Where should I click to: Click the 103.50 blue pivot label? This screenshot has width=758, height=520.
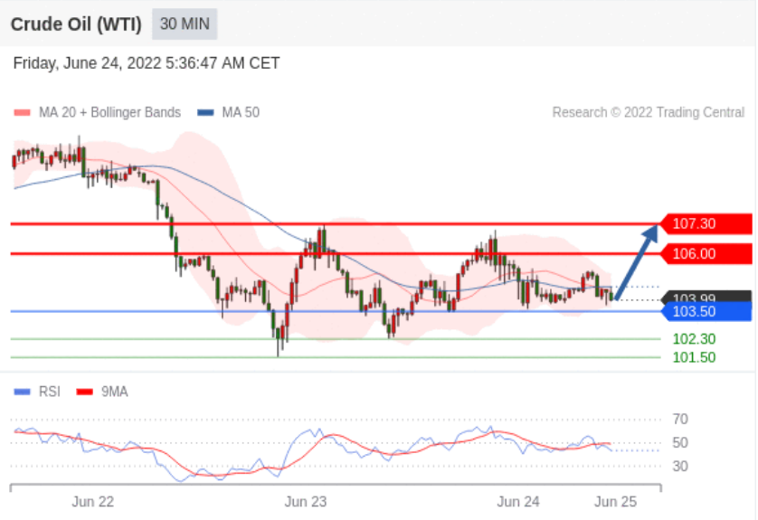706,311
